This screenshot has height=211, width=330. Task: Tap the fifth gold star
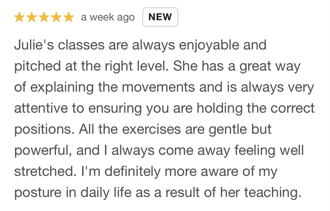(x=68, y=17)
